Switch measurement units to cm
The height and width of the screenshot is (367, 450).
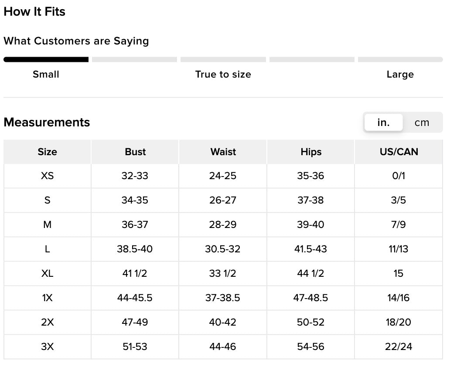click(x=422, y=123)
